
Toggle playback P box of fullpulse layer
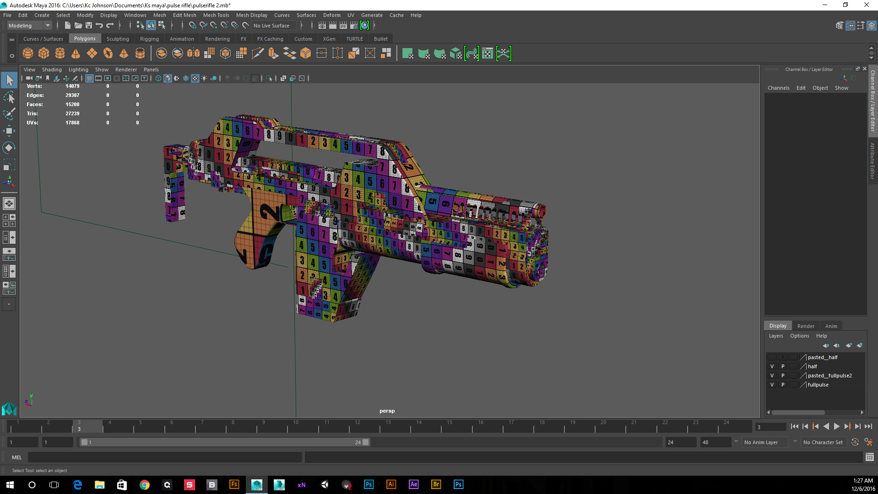[x=783, y=385]
